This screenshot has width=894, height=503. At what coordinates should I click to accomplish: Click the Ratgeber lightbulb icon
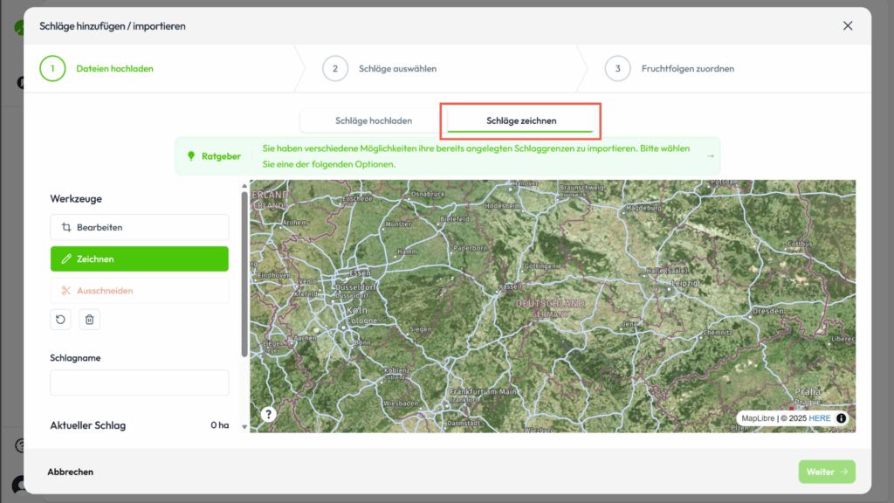pyautogui.click(x=190, y=156)
